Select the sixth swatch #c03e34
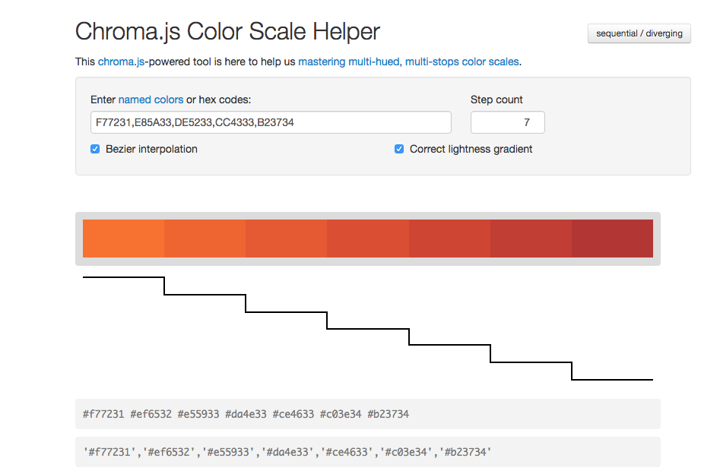The image size is (701, 474). (531, 239)
